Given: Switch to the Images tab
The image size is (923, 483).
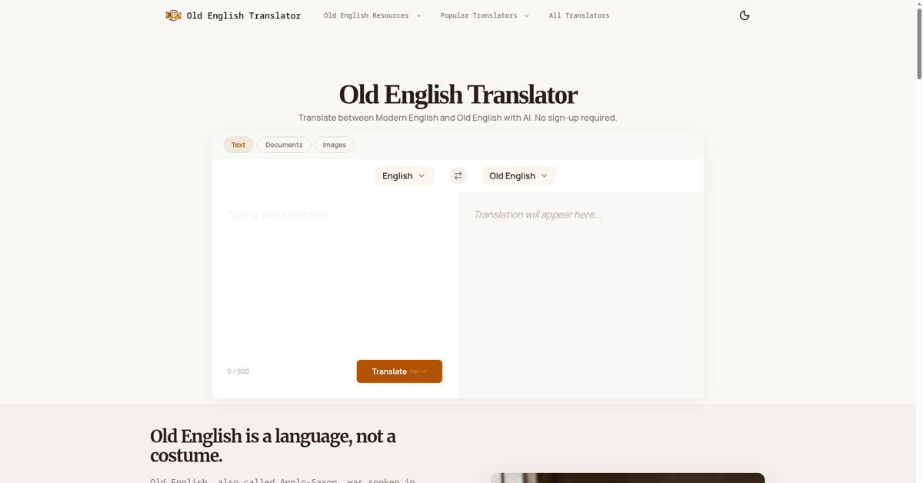Looking at the screenshot, I should tap(335, 145).
